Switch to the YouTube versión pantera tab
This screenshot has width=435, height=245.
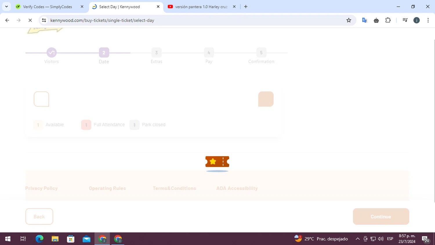(202, 7)
